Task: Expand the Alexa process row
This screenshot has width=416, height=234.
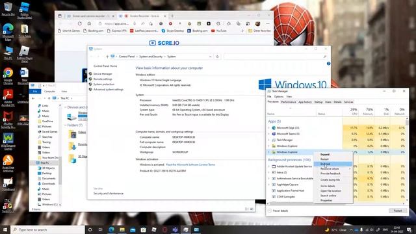Action: (x=268, y=172)
